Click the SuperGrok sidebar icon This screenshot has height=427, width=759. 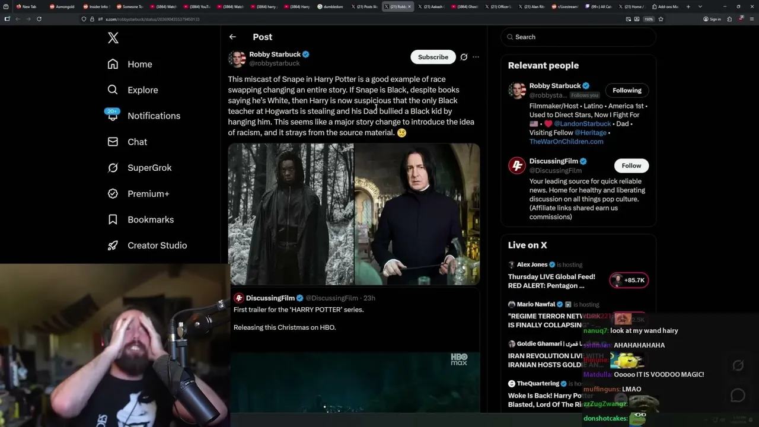[113, 168]
